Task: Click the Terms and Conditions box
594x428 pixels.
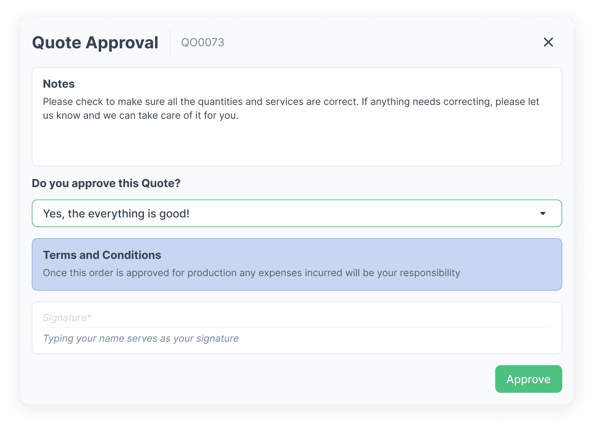Action: tap(297, 264)
